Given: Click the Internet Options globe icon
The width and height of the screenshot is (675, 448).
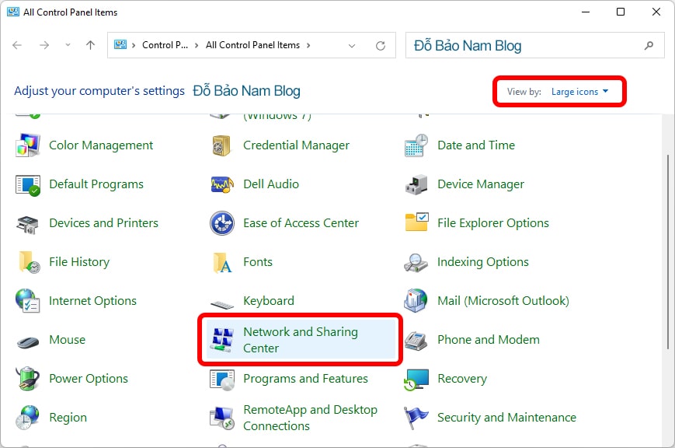Looking at the screenshot, I should pyautogui.click(x=27, y=300).
